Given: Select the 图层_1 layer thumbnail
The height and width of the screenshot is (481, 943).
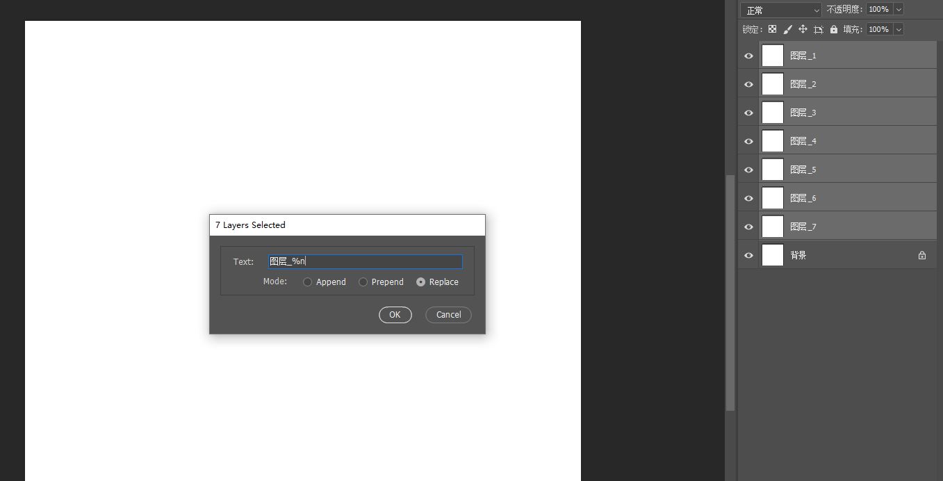Looking at the screenshot, I should [x=773, y=56].
